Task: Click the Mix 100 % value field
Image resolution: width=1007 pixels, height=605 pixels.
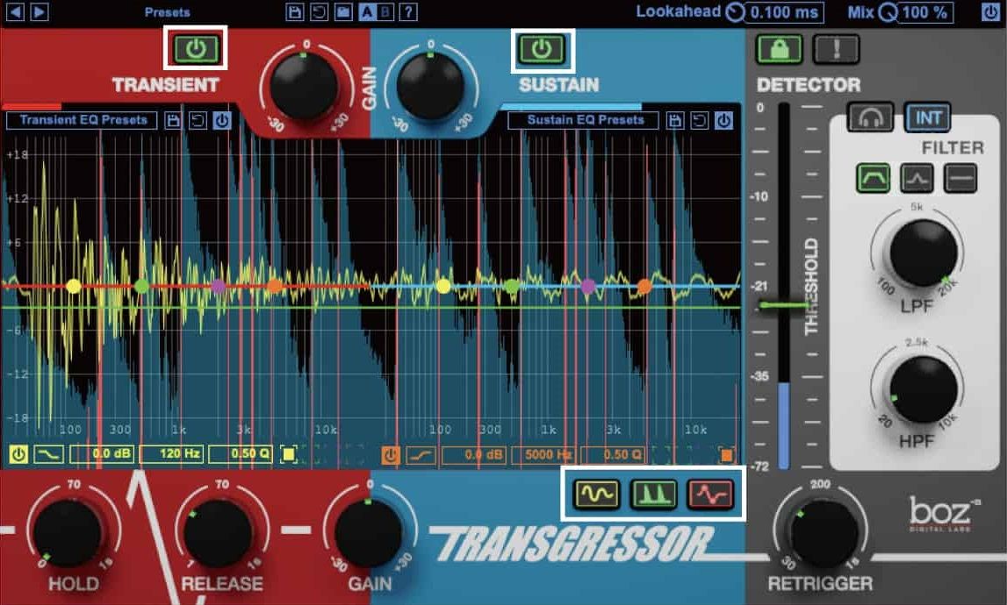Action: [925, 12]
